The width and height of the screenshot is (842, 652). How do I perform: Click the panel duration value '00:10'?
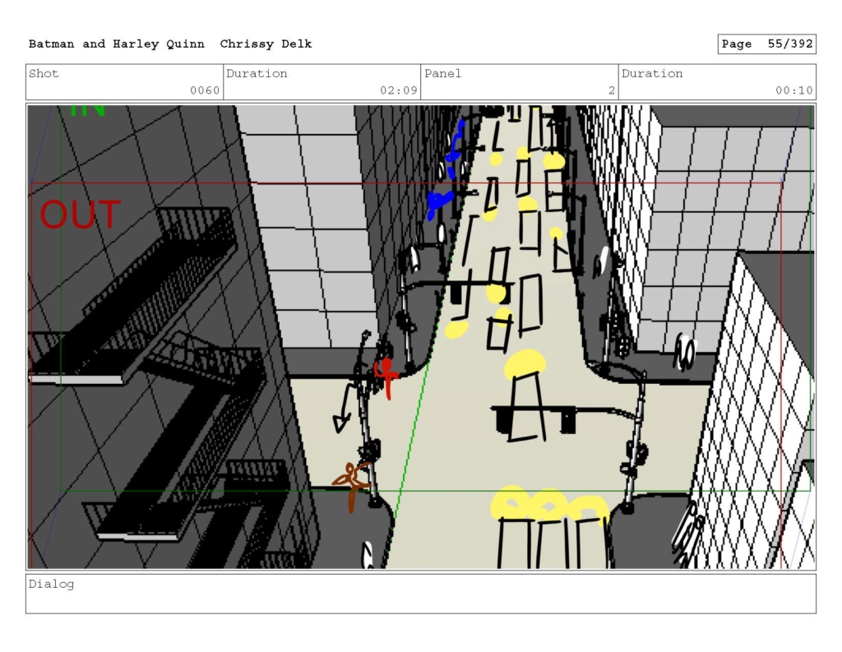click(793, 90)
